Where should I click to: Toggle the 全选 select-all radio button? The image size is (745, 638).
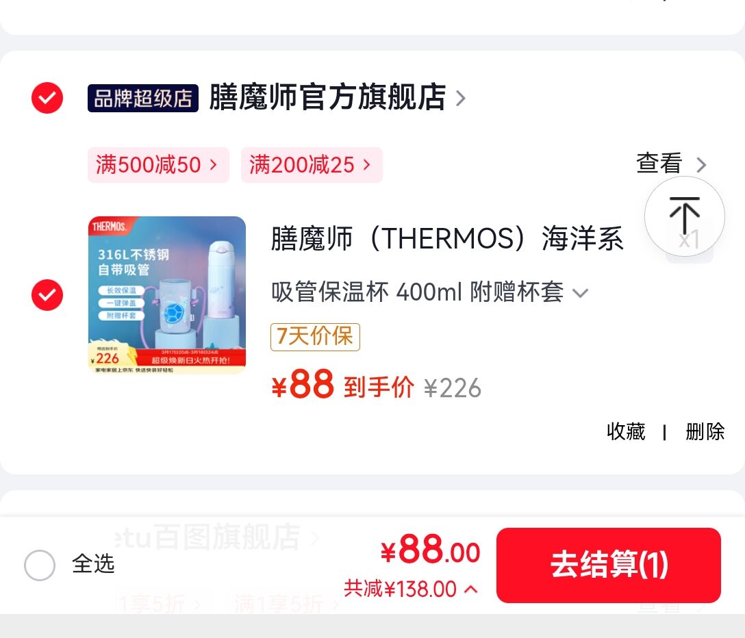tap(40, 565)
